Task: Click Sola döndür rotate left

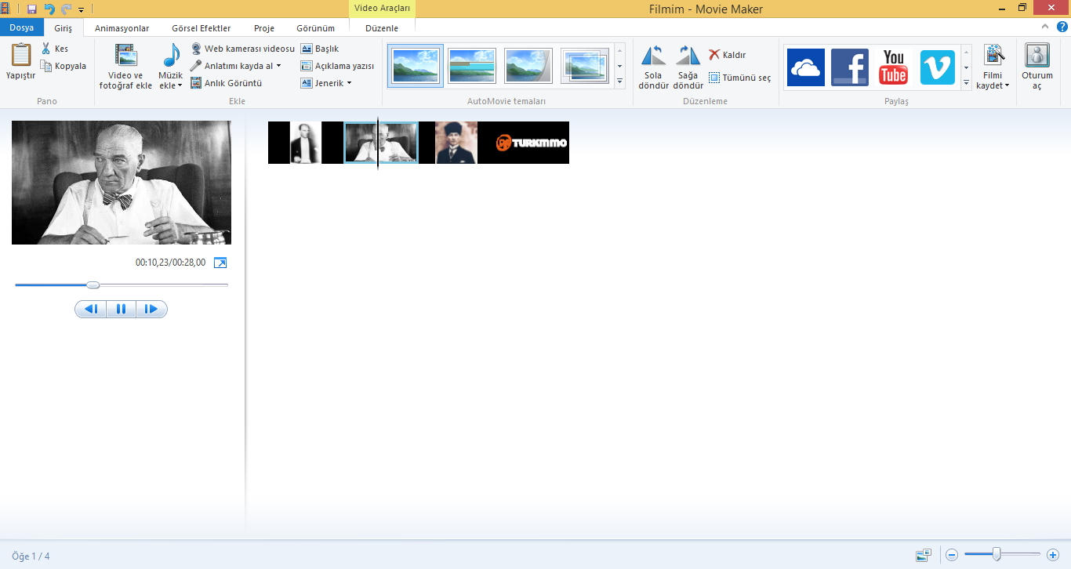Action: 653,67
